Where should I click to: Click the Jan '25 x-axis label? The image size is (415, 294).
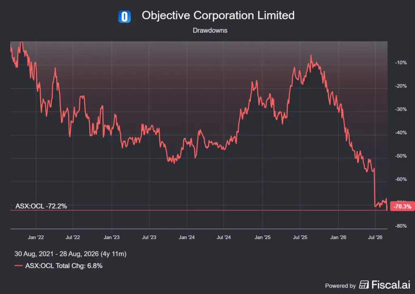(x=263, y=237)
